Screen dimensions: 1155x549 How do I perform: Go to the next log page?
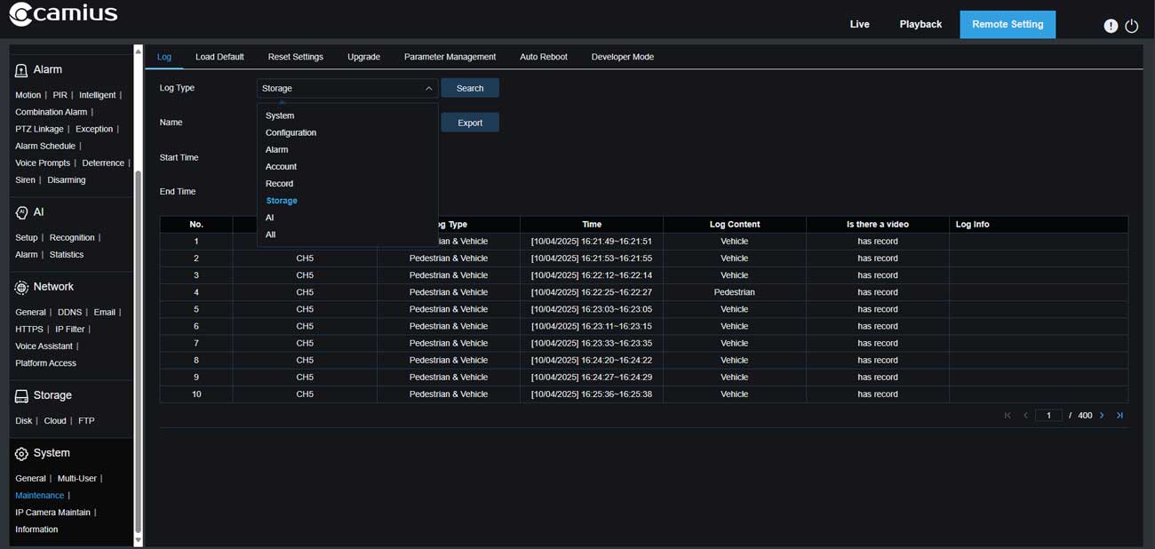(x=1102, y=416)
